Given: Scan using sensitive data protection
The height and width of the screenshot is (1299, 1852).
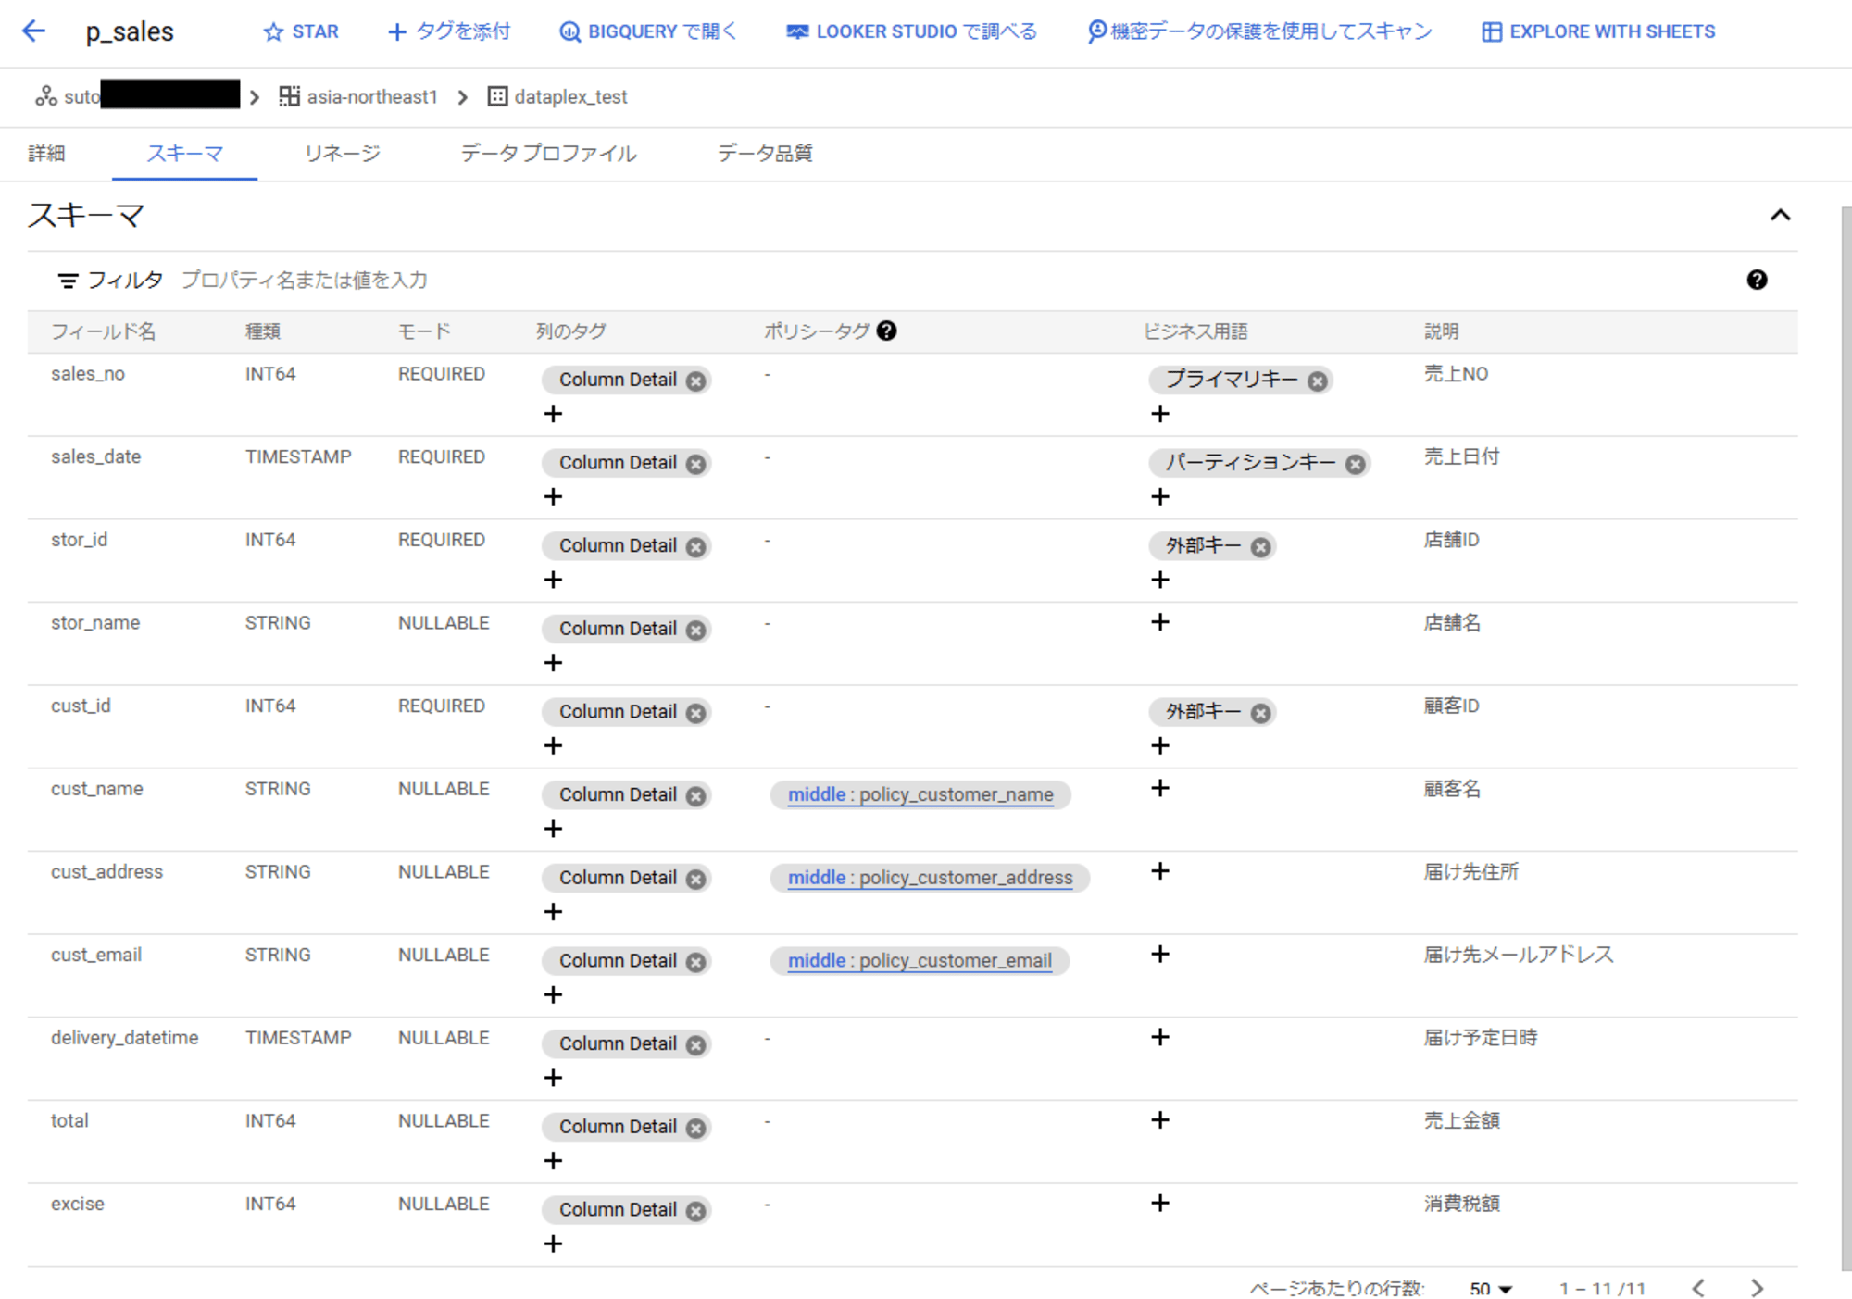Looking at the screenshot, I should pyautogui.click(x=1259, y=31).
